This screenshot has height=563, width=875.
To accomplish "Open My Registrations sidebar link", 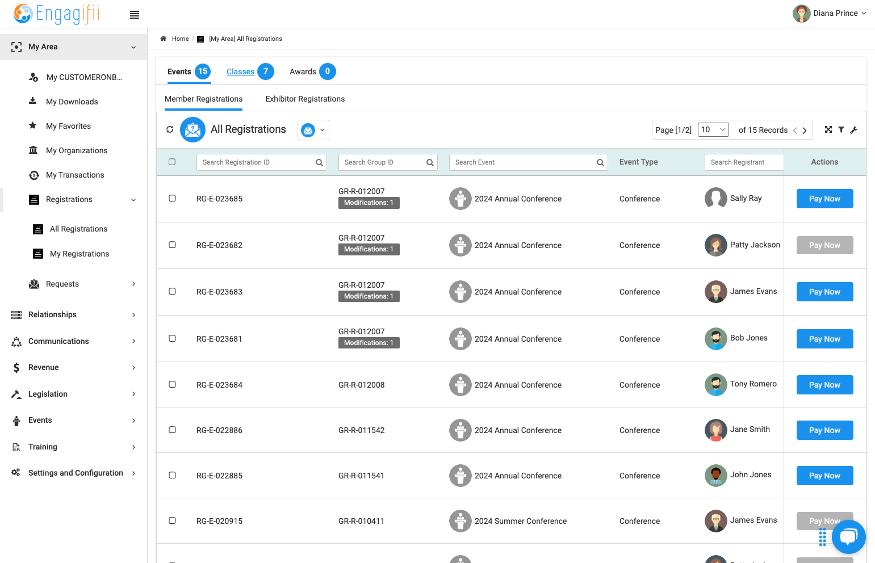I will (79, 254).
